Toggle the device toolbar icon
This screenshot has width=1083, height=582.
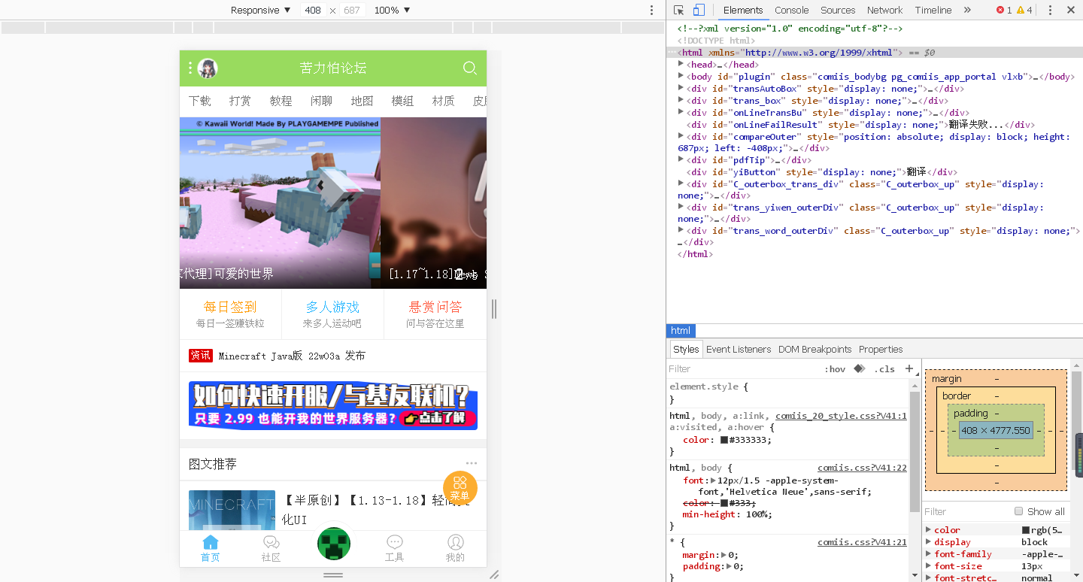(699, 10)
